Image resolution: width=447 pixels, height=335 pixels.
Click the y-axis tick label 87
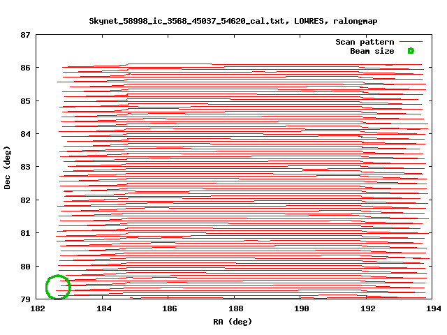pyautogui.click(x=25, y=35)
